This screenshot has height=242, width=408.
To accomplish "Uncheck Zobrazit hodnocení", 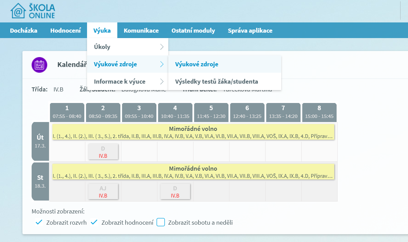I will click(x=93, y=222).
